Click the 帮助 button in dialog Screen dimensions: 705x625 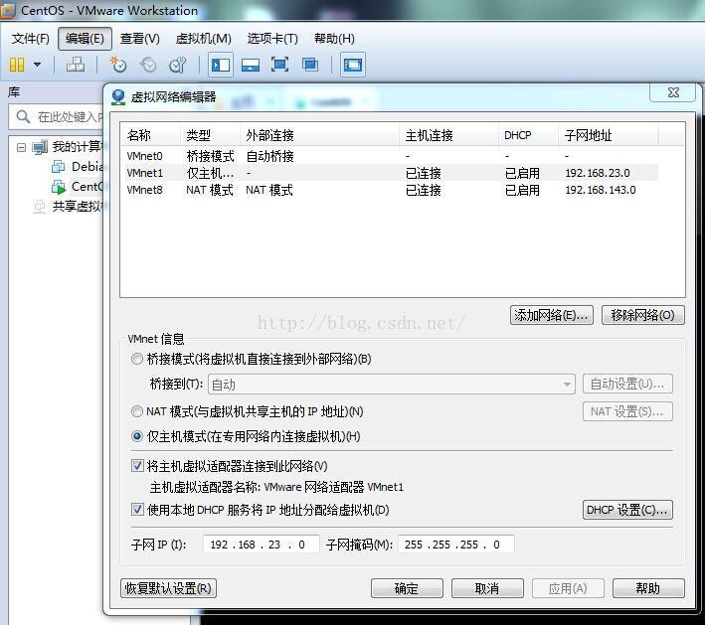[x=648, y=588]
